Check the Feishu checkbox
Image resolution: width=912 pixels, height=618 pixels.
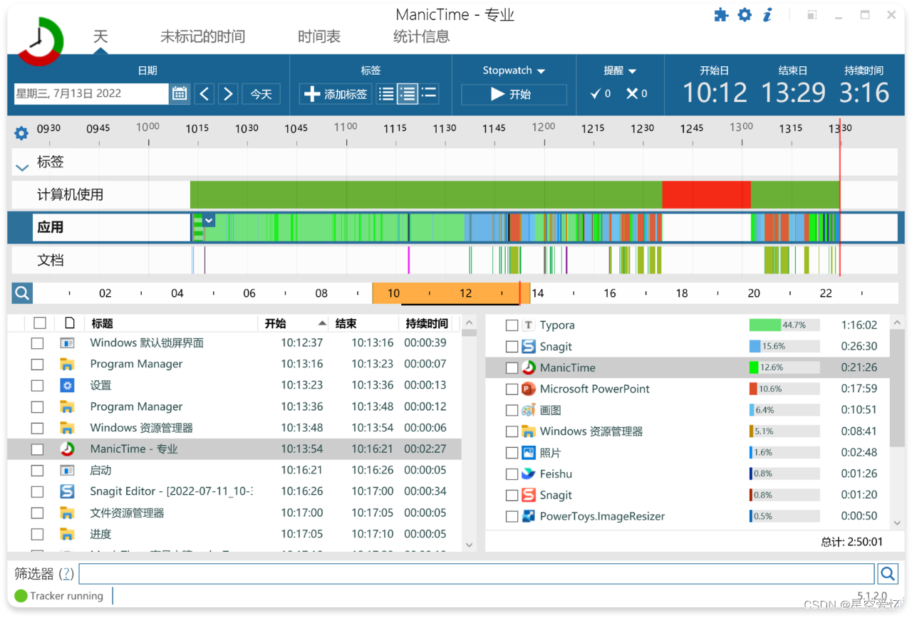[512, 474]
